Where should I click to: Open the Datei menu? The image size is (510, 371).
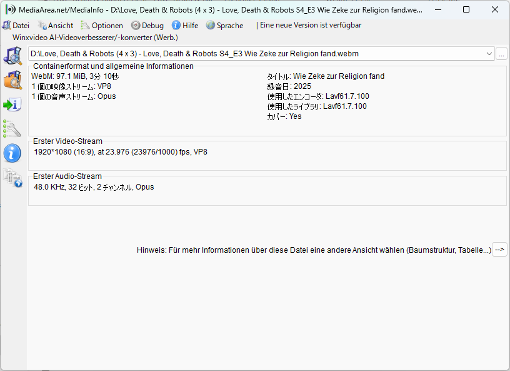pos(16,26)
